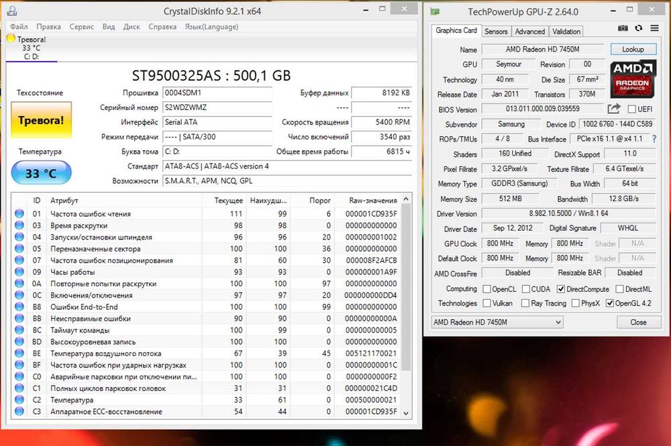Click the BIOS share/export arrow icon

[x=614, y=109]
